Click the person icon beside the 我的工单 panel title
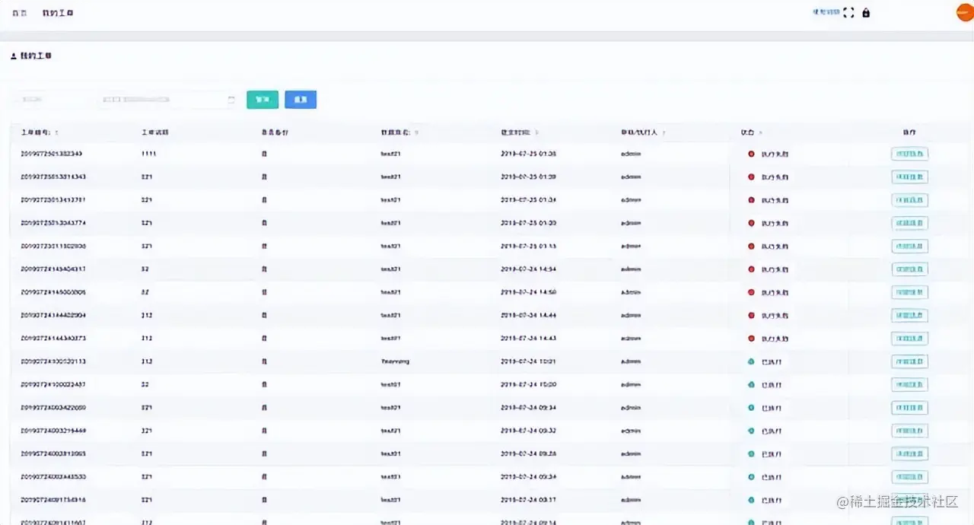974x525 pixels. [14, 56]
